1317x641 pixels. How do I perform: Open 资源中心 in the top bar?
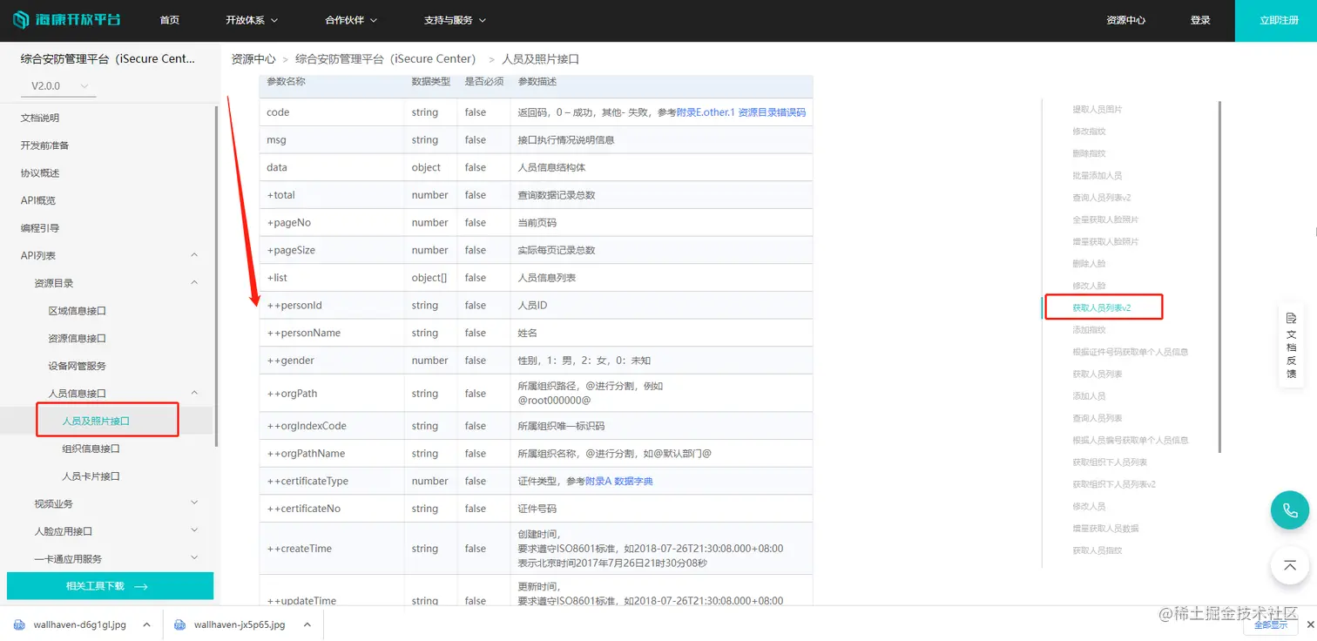tap(1126, 20)
